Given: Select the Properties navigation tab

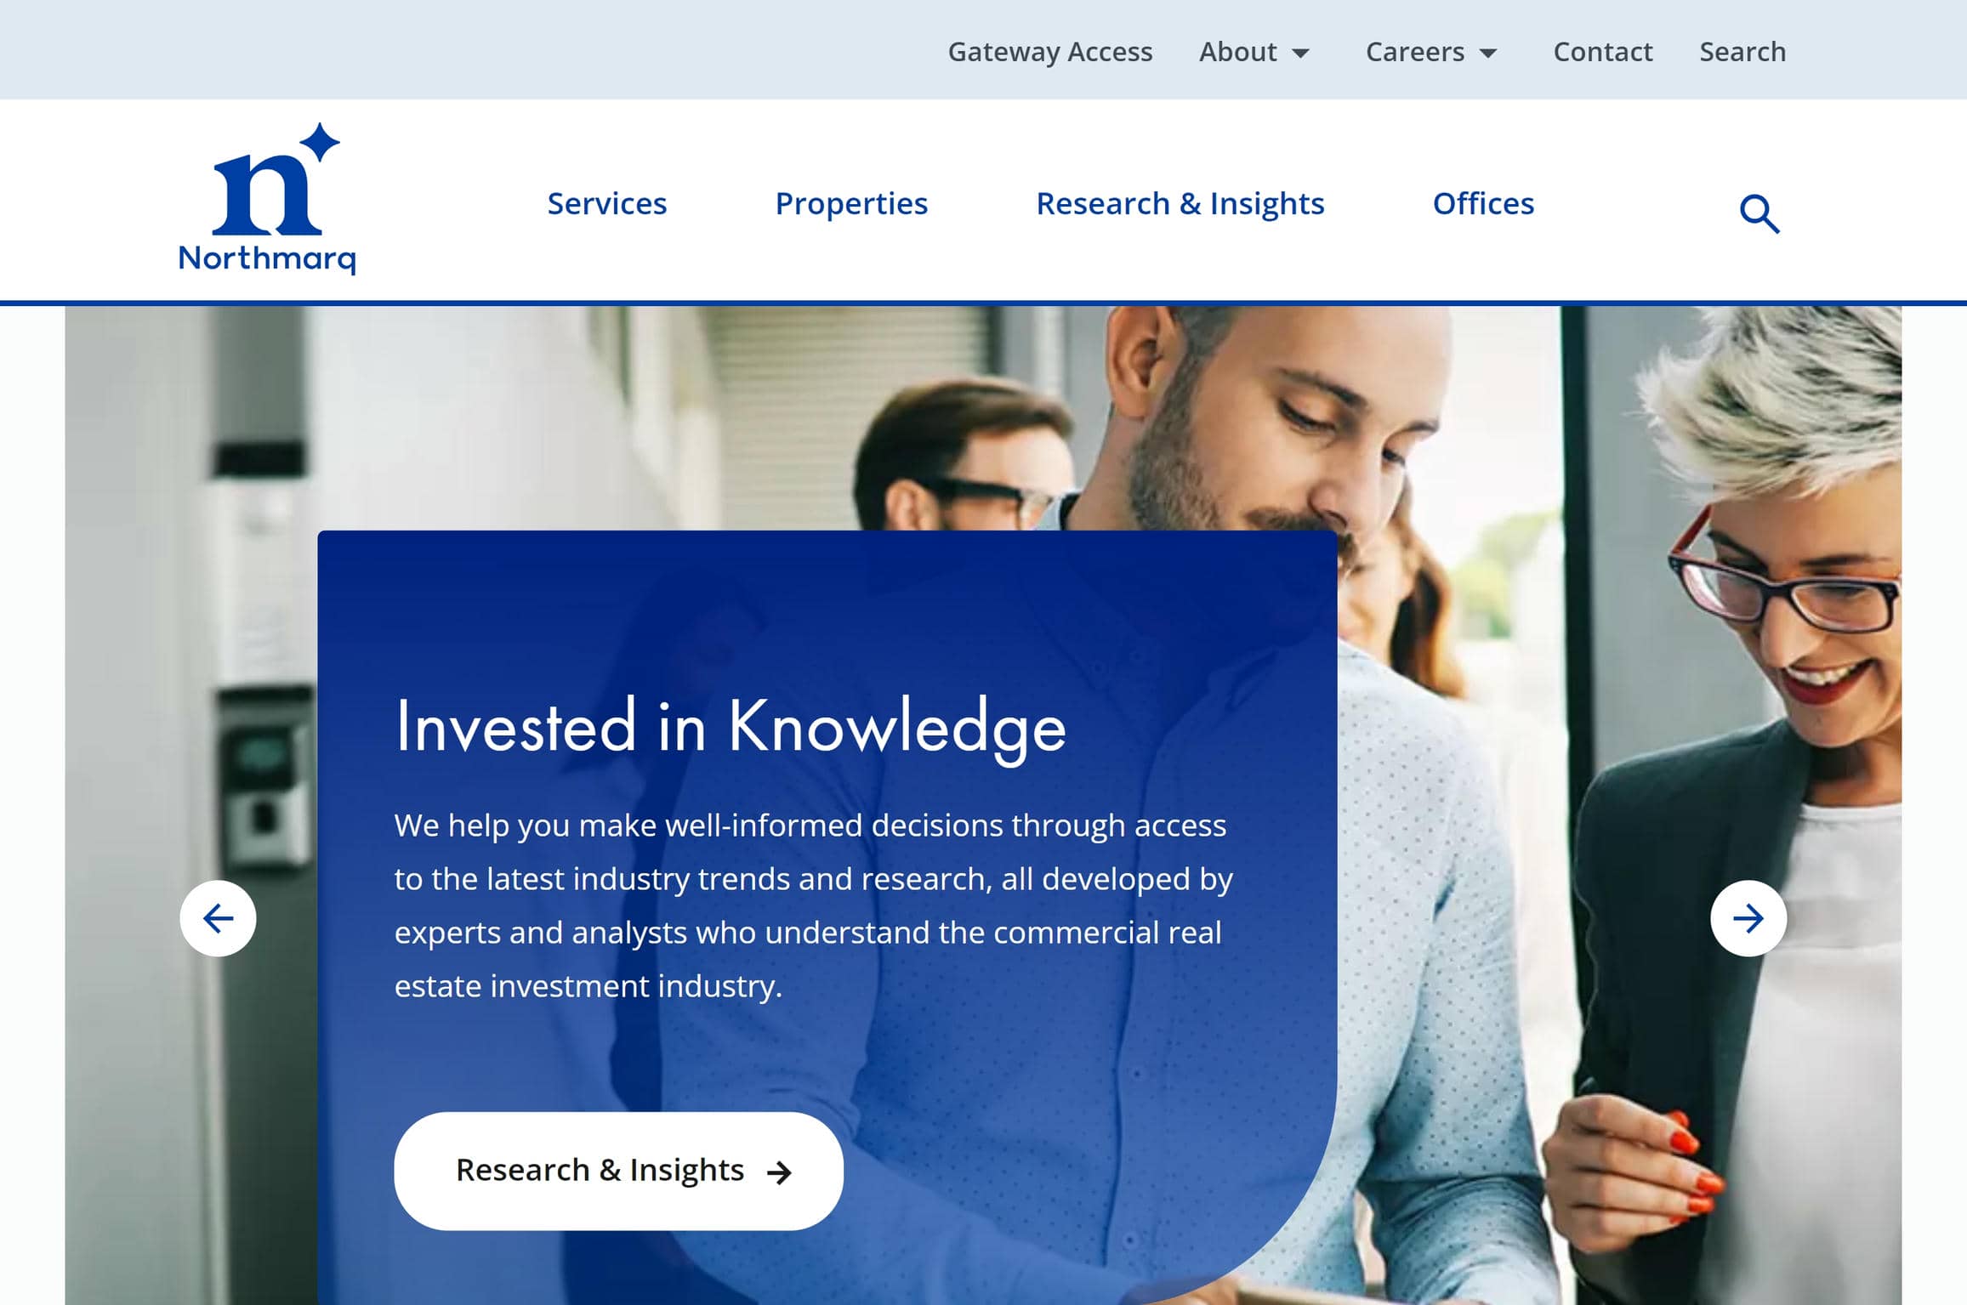Looking at the screenshot, I should point(851,201).
